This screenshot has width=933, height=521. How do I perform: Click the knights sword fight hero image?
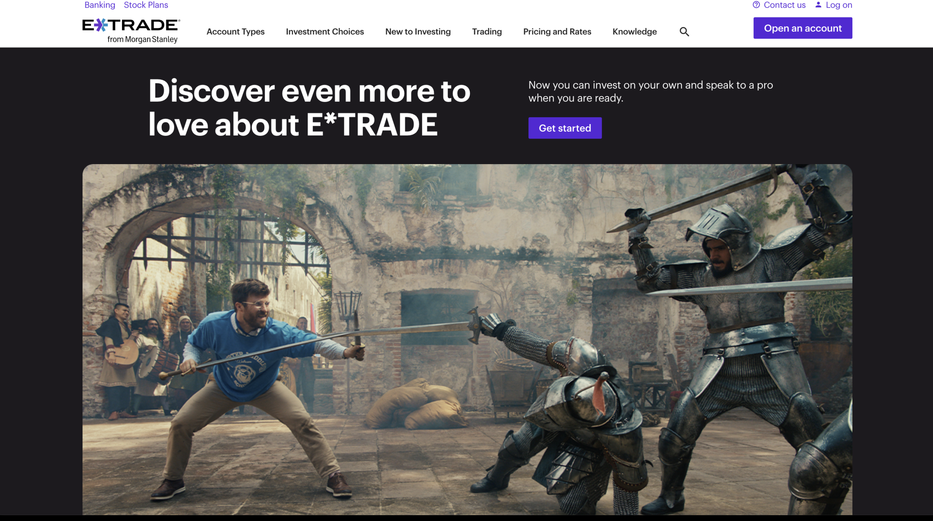467,339
